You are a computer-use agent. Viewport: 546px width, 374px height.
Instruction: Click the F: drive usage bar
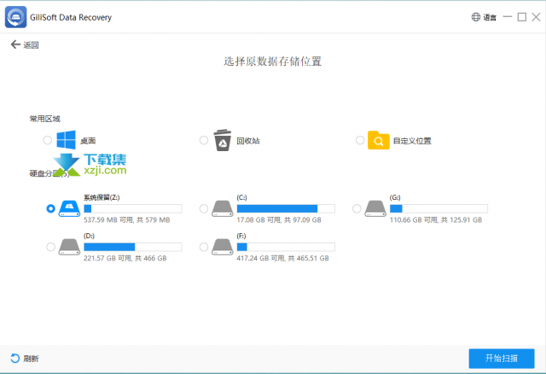[x=286, y=247]
